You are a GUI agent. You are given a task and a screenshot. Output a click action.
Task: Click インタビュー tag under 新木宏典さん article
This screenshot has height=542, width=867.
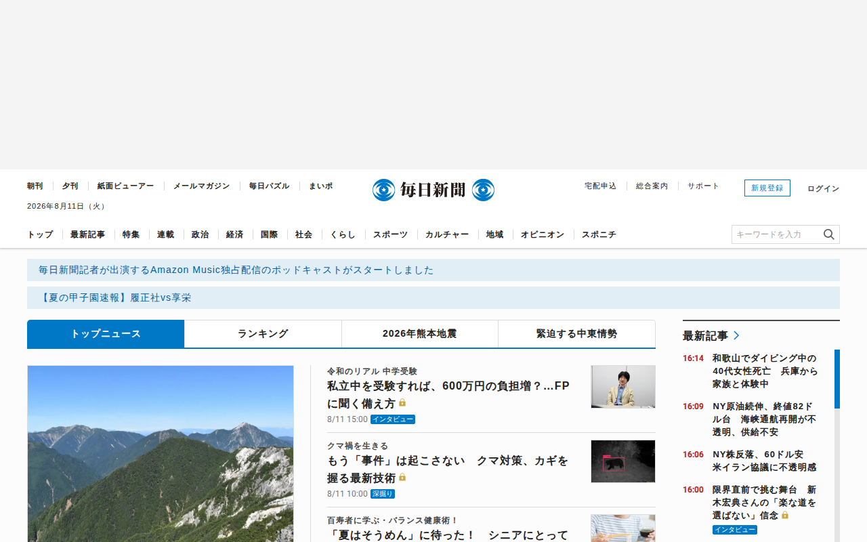click(735, 530)
